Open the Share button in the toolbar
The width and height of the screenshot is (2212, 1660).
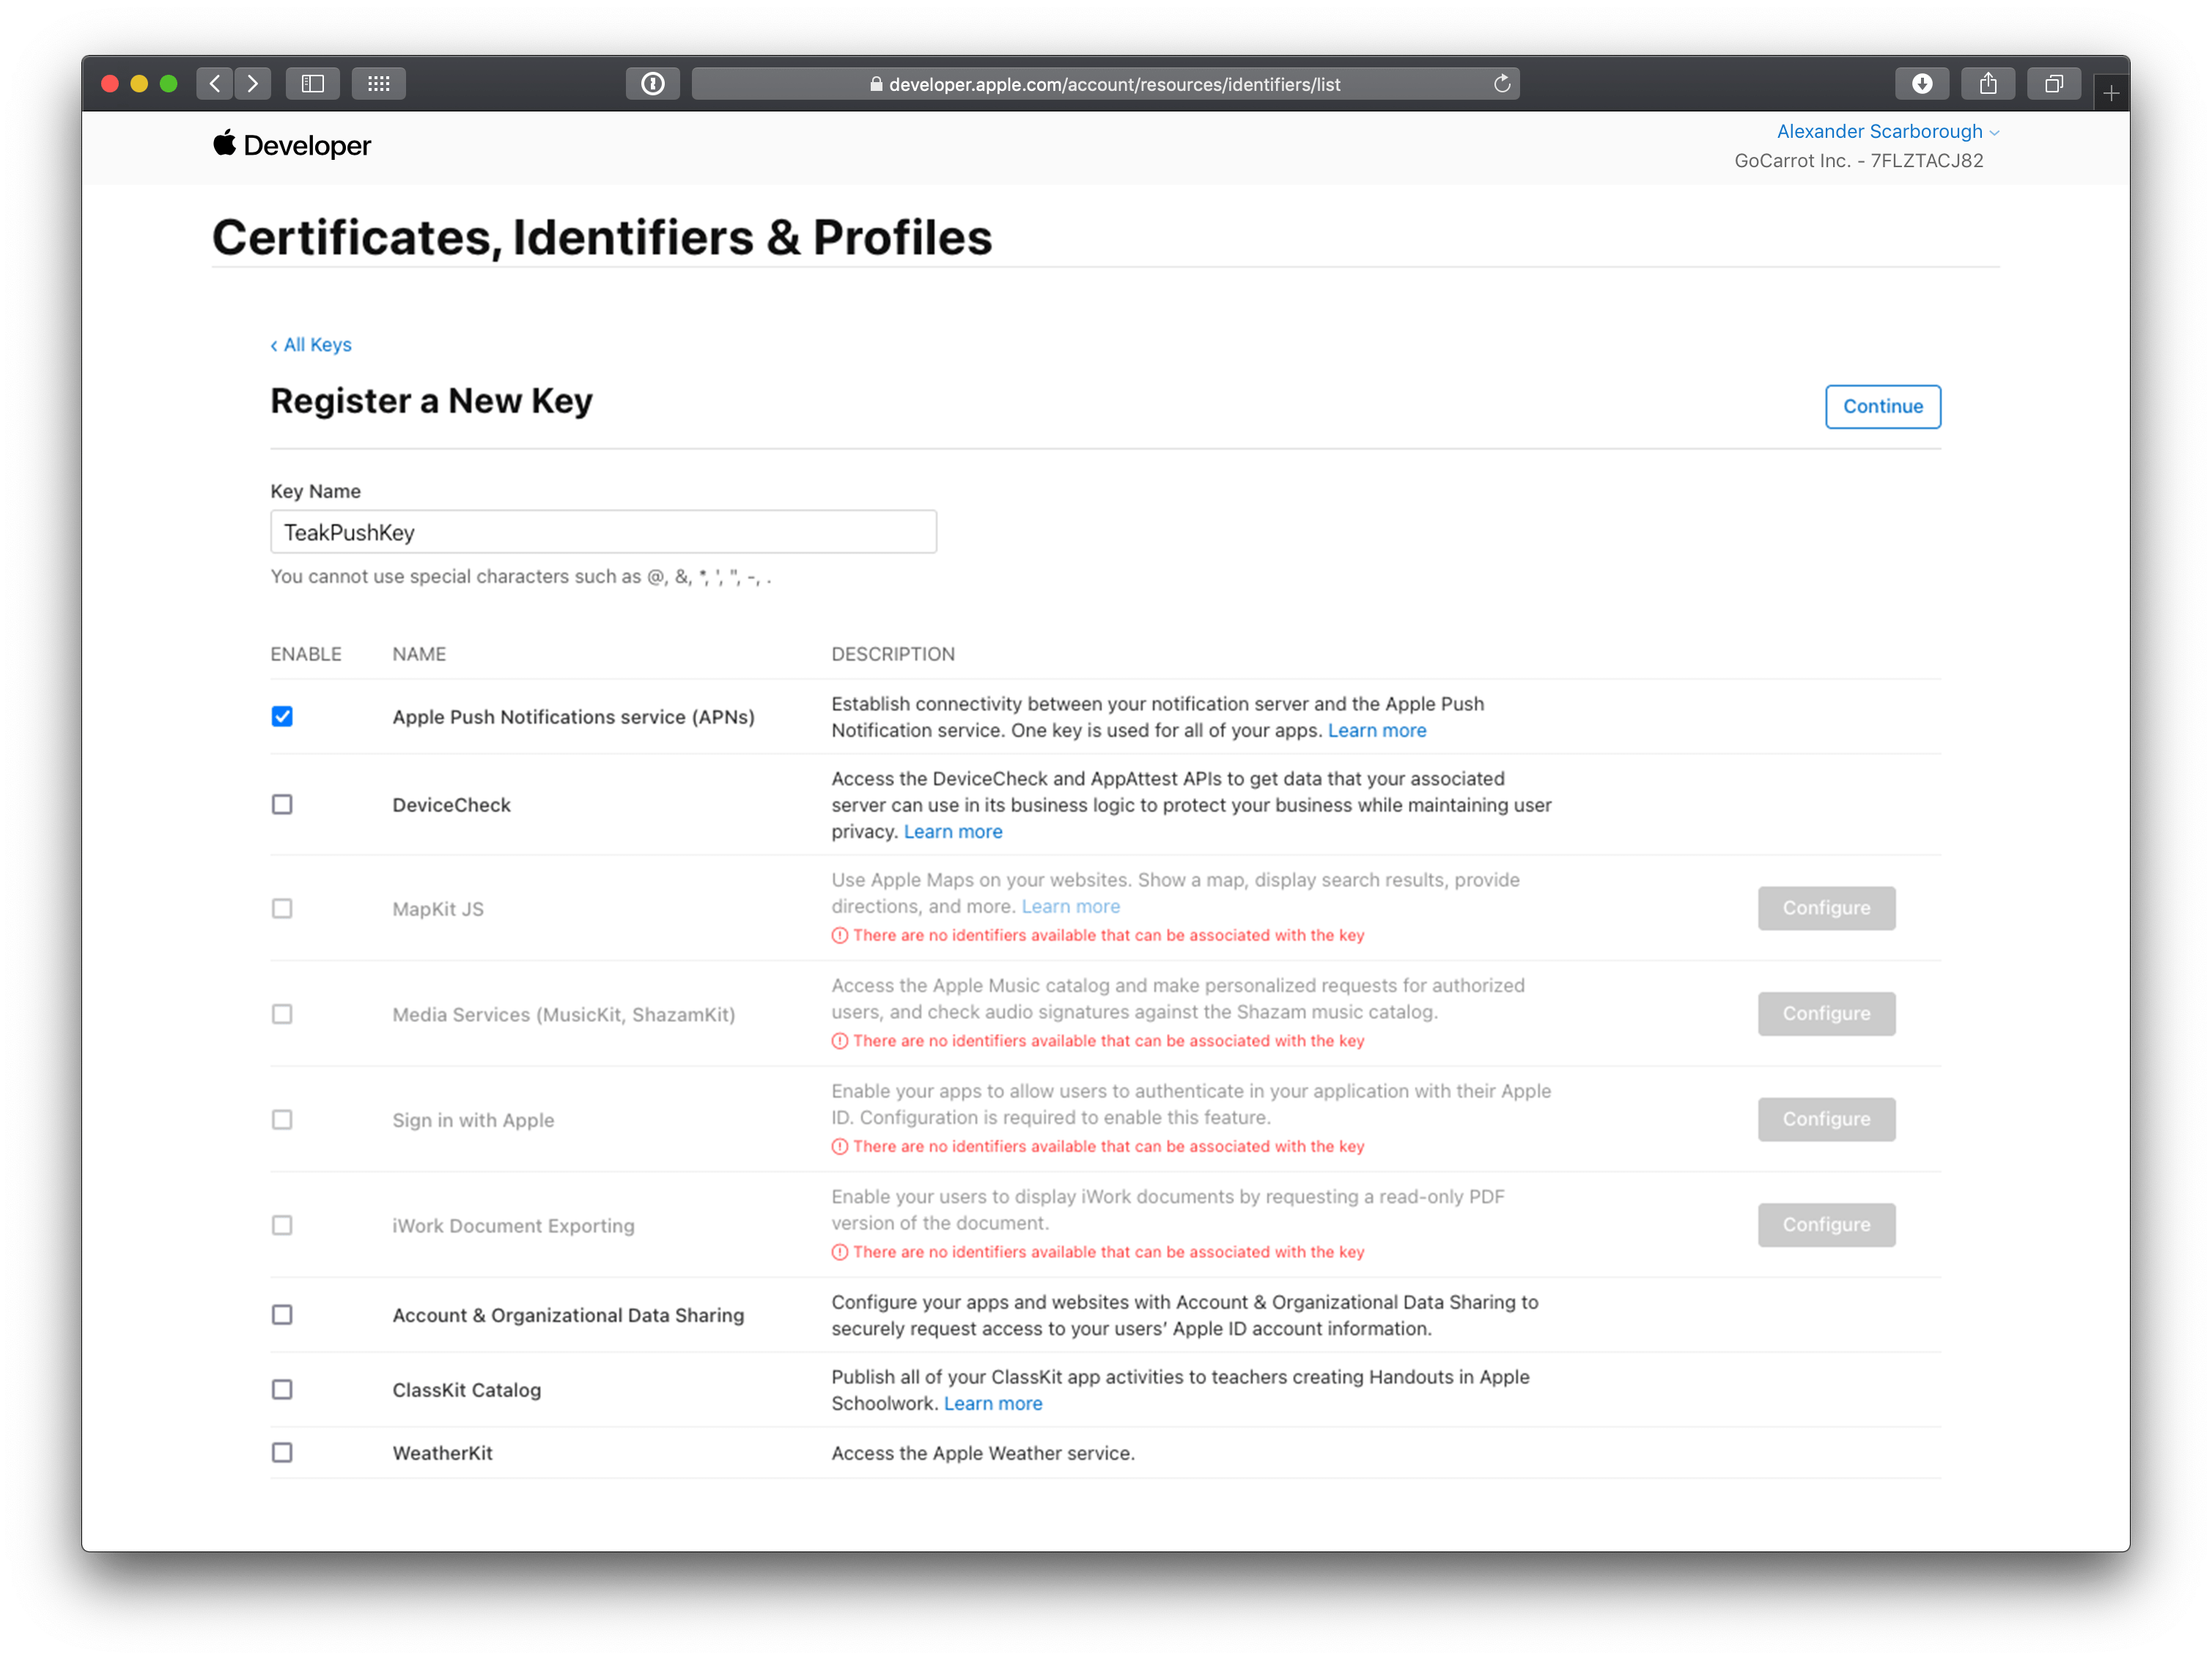point(1988,84)
